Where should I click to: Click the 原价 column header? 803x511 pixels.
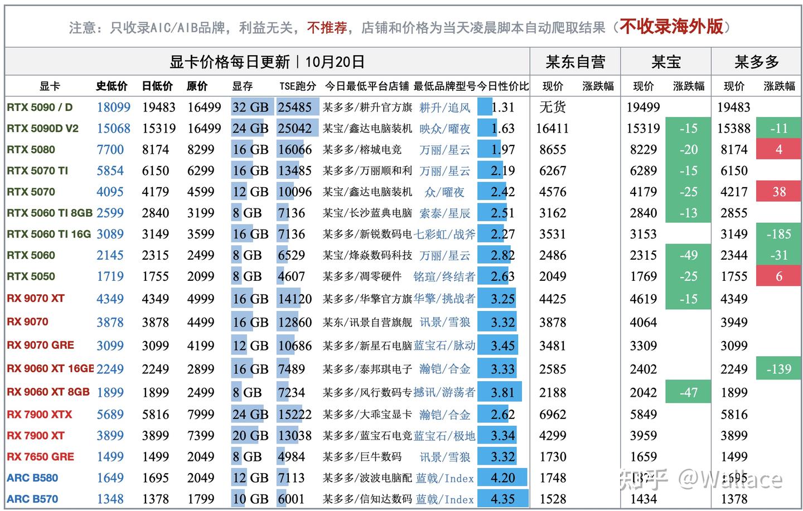tap(197, 86)
